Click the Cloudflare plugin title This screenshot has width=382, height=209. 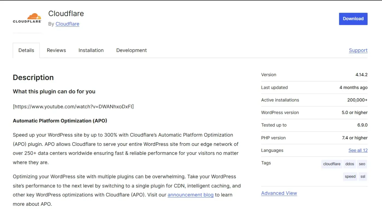click(x=66, y=13)
